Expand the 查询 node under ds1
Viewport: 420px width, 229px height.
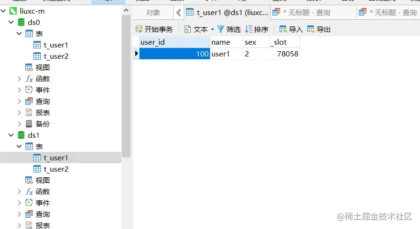click(x=19, y=214)
